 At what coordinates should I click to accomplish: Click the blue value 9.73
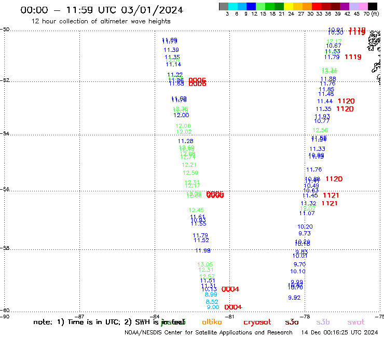tap(305, 233)
